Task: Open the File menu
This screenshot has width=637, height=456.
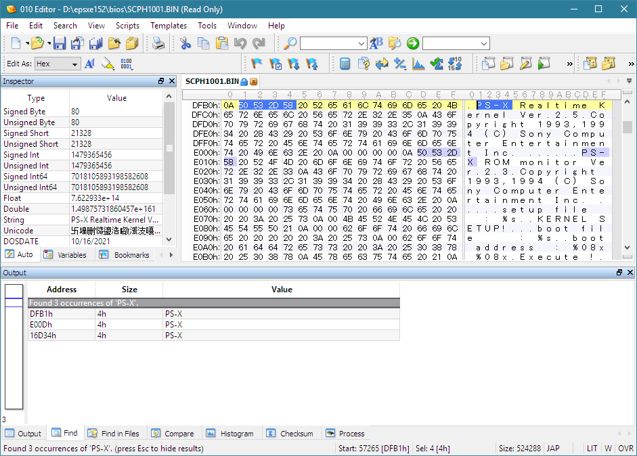Action: click(x=12, y=25)
